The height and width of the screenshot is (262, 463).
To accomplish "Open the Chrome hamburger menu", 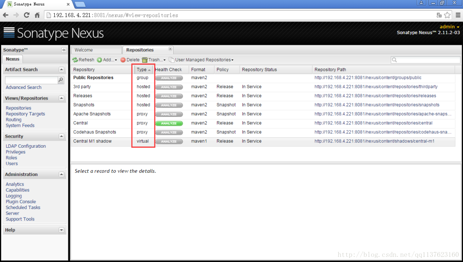I will coord(458,15).
